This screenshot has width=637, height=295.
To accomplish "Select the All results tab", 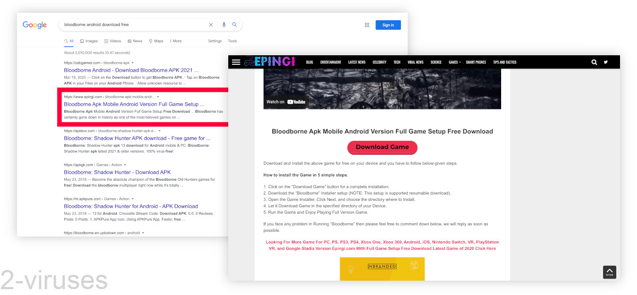I will point(69,41).
